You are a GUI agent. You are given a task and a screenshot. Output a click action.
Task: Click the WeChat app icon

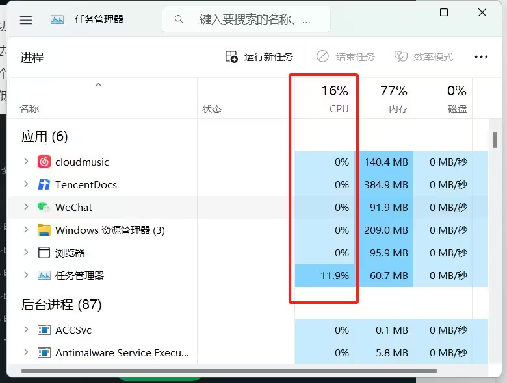44,207
